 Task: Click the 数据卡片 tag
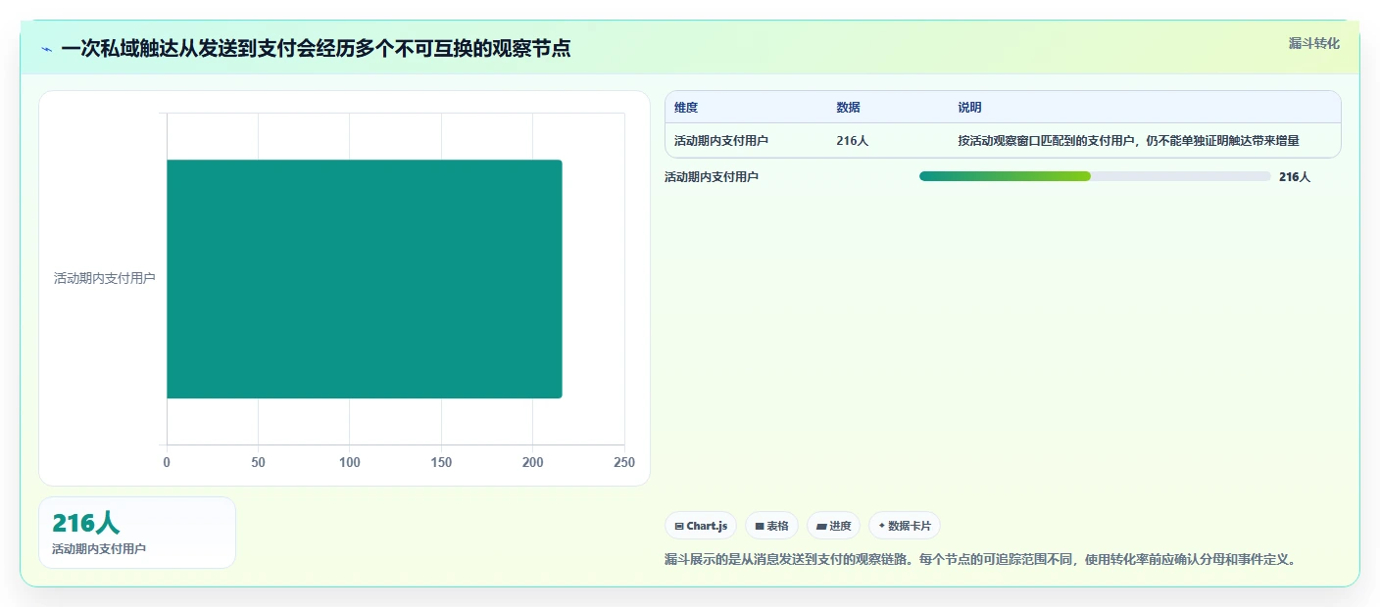(905, 526)
